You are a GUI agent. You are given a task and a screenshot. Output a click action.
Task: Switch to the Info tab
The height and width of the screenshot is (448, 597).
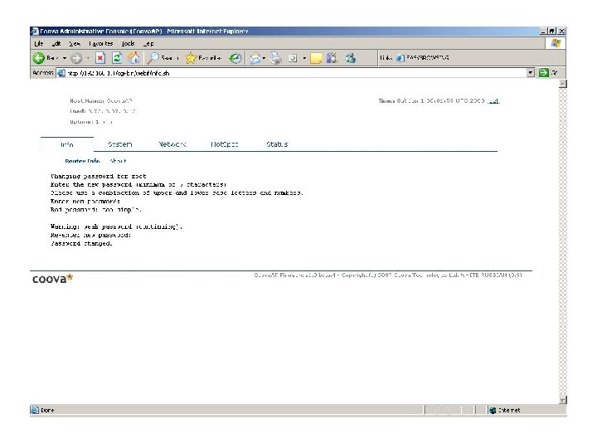[67, 144]
